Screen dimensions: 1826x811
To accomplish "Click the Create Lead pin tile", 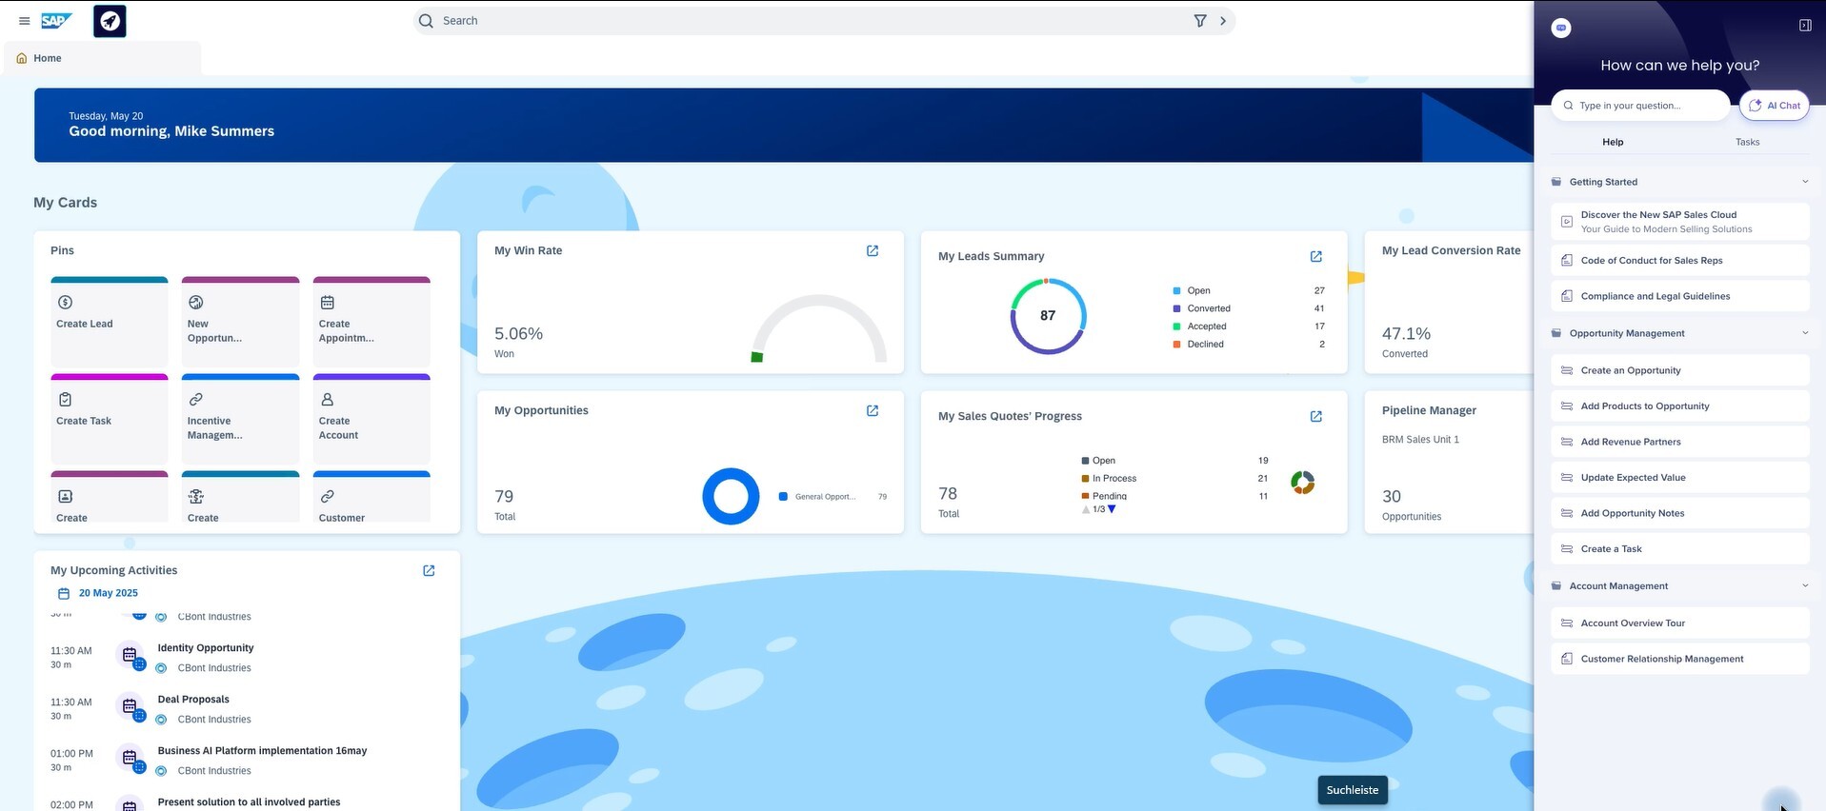I will (x=110, y=322).
